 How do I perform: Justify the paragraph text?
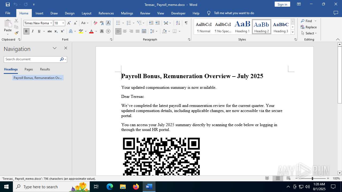click(138, 31)
